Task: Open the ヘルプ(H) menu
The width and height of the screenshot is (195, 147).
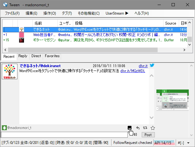Action: click(x=142, y=13)
